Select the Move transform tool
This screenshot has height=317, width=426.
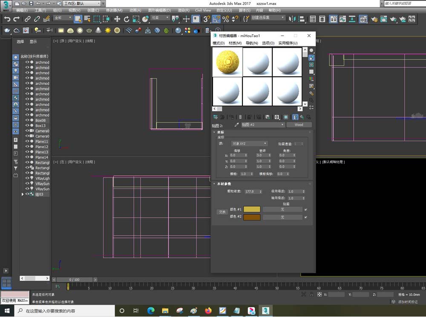[117, 19]
